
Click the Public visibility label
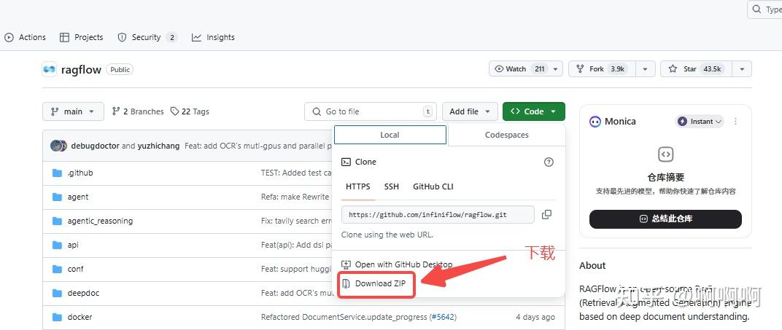120,70
